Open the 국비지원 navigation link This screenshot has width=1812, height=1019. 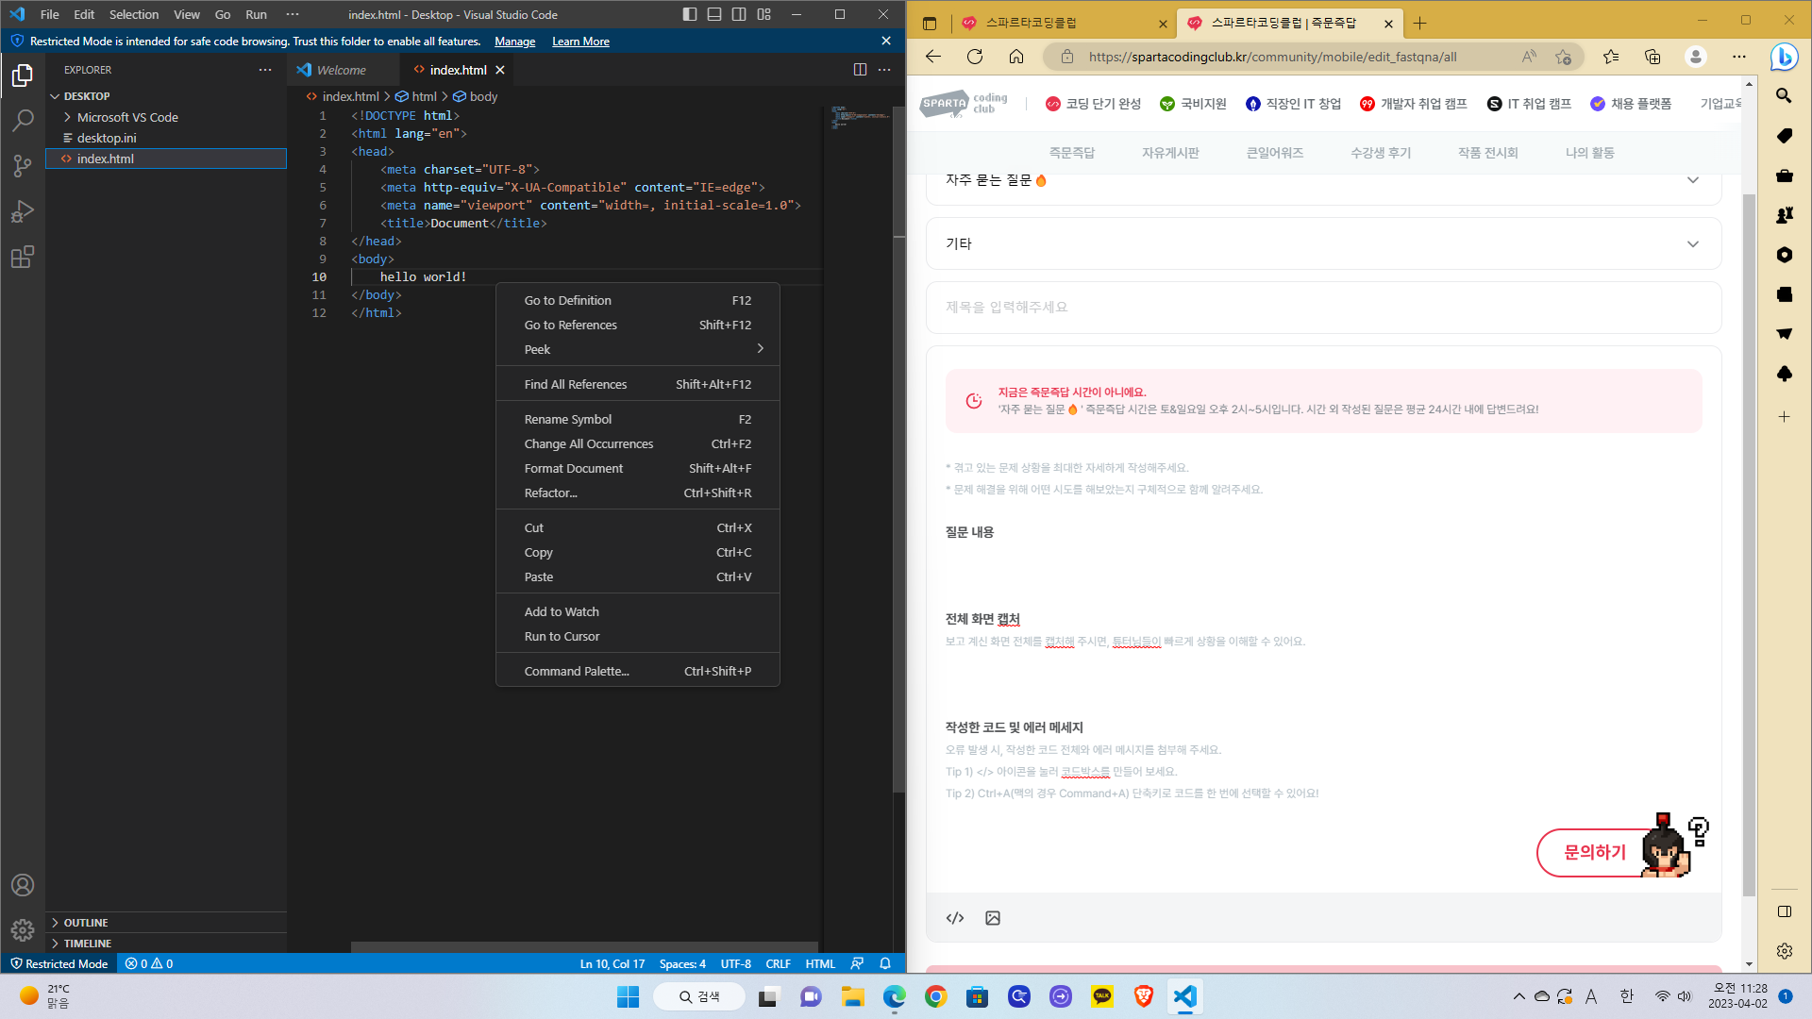[1193, 104]
